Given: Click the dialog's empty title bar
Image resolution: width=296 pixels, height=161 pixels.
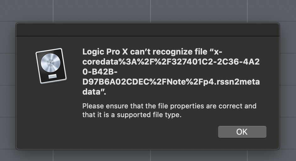Looking at the screenshot, I should [147, 30].
